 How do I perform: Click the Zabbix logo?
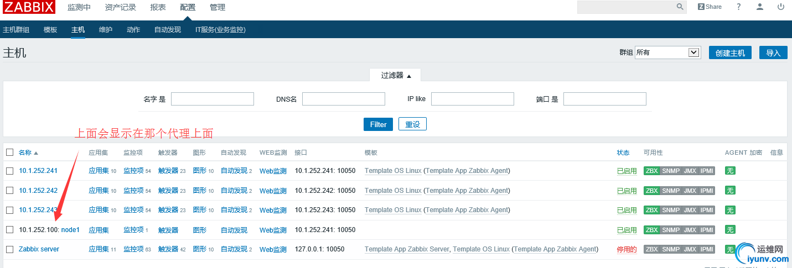pyautogui.click(x=29, y=7)
